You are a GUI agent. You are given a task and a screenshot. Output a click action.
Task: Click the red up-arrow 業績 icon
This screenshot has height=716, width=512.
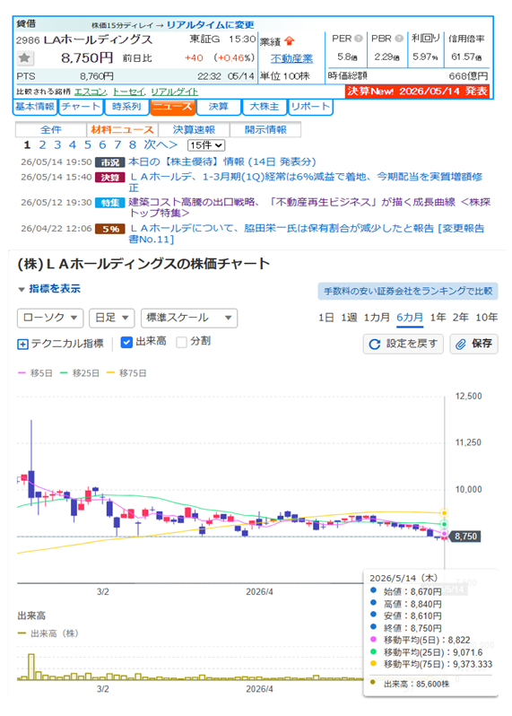pos(290,41)
